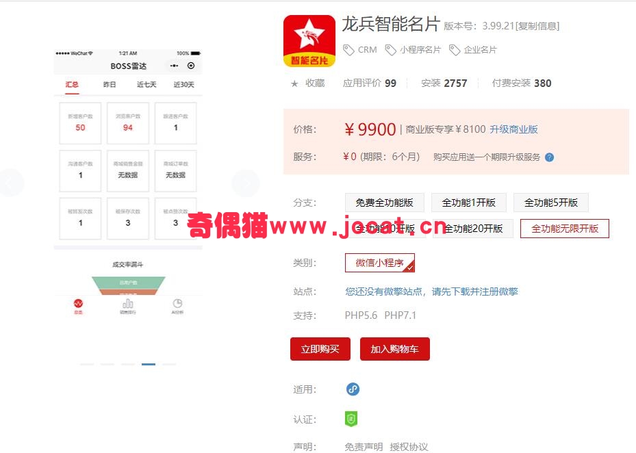Switch to 近30天 tab in preview
Image resolution: width=636 pixels, height=453 pixels.
(x=183, y=84)
